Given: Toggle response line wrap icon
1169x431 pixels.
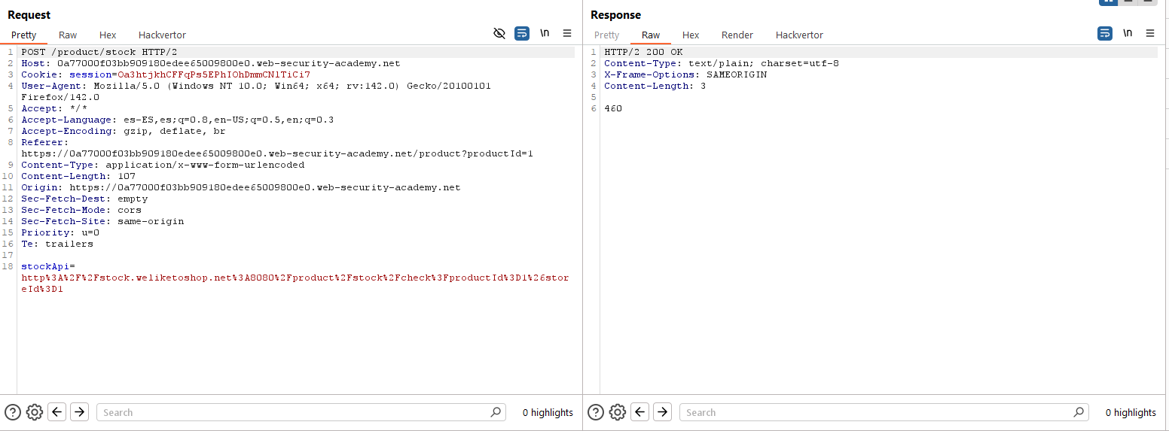Looking at the screenshot, I should 1105,33.
